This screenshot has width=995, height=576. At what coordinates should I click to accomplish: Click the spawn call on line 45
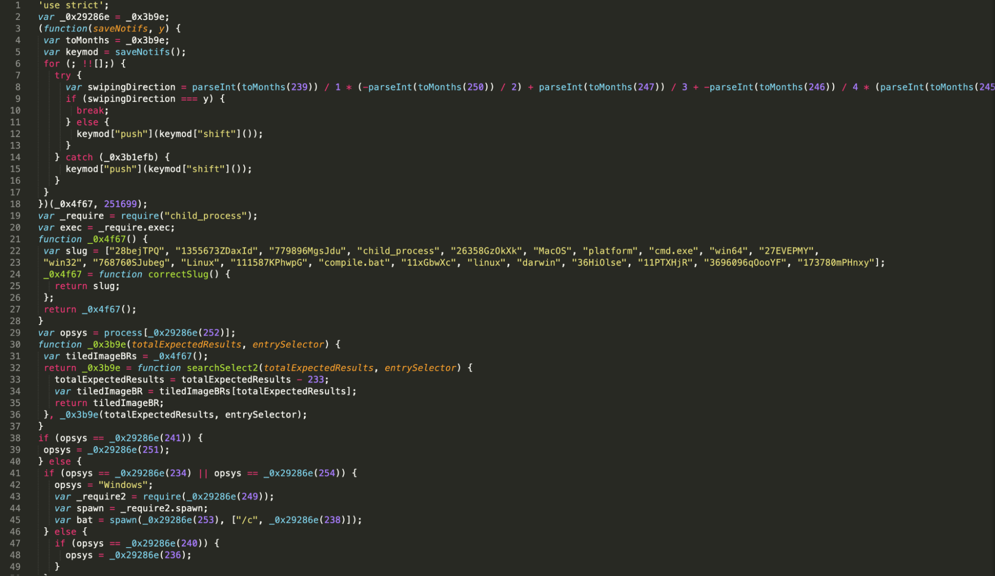click(x=123, y=520)
